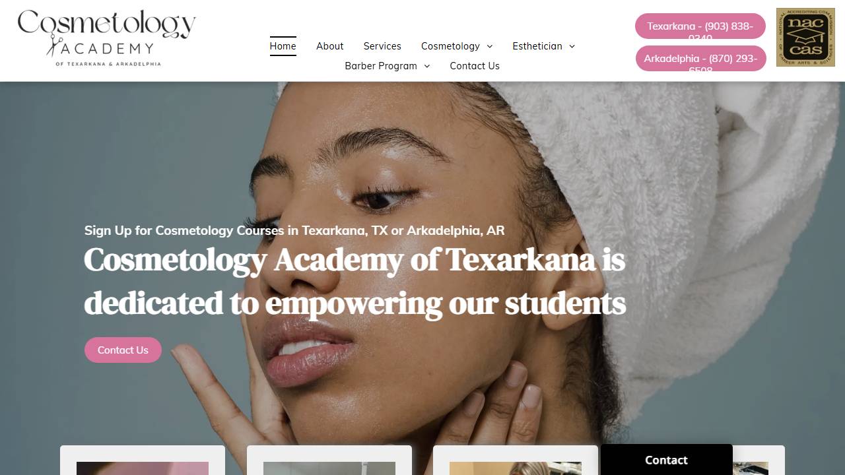Expand the Cosmetology menu chevron
This screenshot has width=845, height=475.
click(490, 46)
